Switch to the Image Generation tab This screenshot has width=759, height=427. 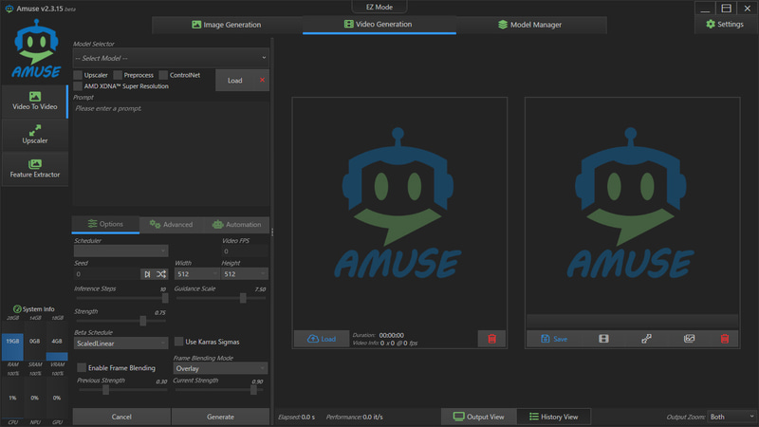pos(227,25)
